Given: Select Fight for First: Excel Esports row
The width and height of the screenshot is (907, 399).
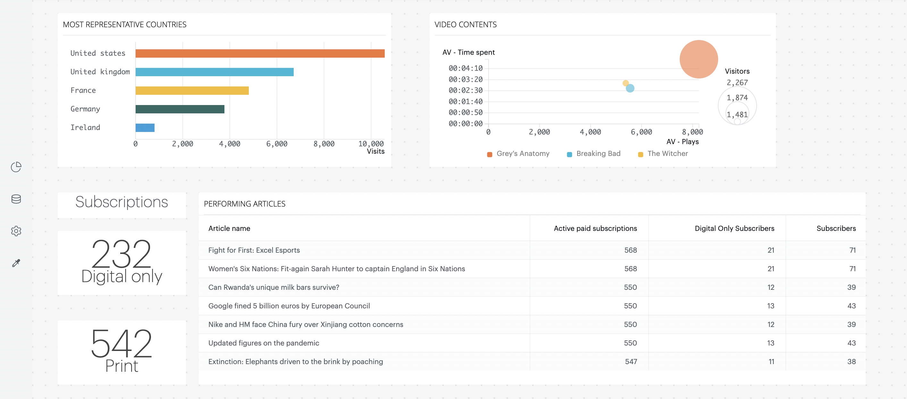Looking at the screenshot, I should [254, 250].
